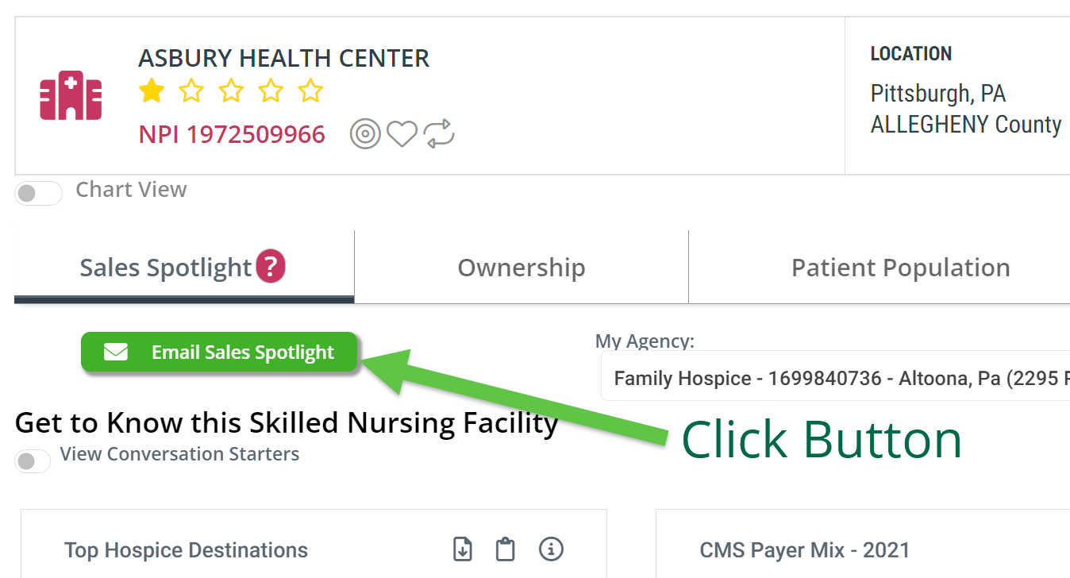Click the pink hospital facility icon

(71, 96)
